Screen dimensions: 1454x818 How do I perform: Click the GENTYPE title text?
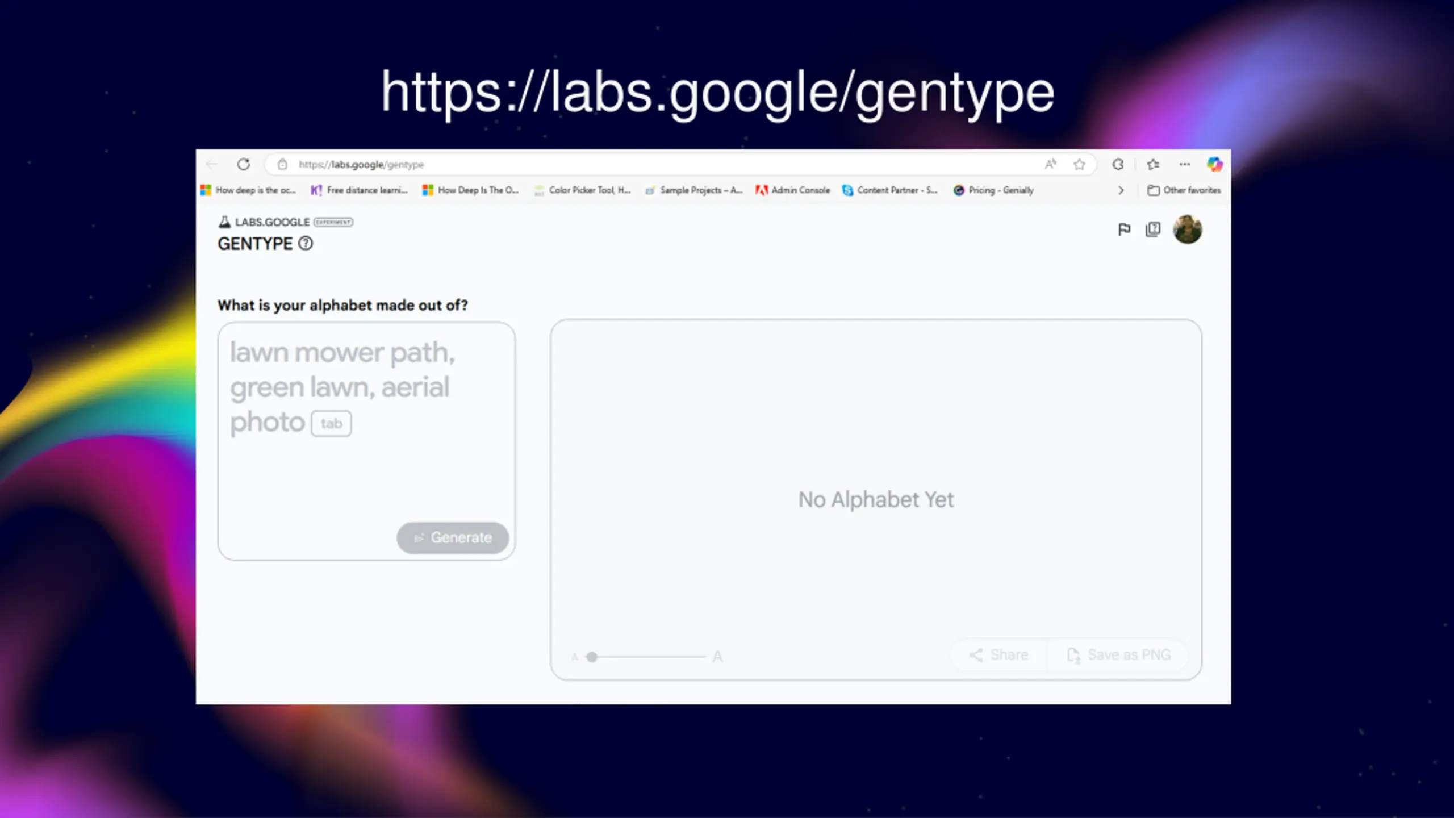click(x=255, y=244)
